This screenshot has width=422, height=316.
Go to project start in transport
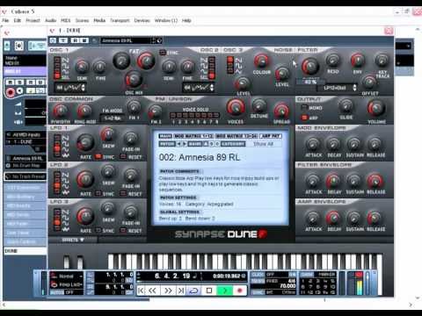tap(141, 291)
